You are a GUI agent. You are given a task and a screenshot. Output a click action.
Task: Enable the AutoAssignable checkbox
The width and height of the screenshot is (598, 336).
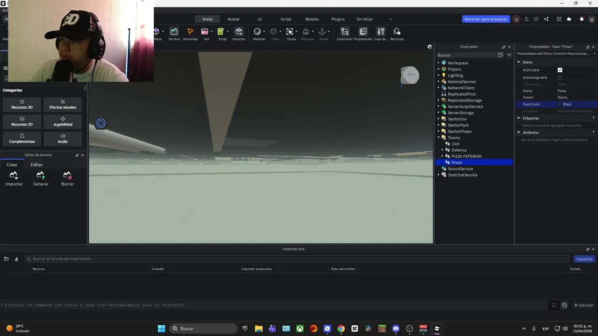[560, 77]
